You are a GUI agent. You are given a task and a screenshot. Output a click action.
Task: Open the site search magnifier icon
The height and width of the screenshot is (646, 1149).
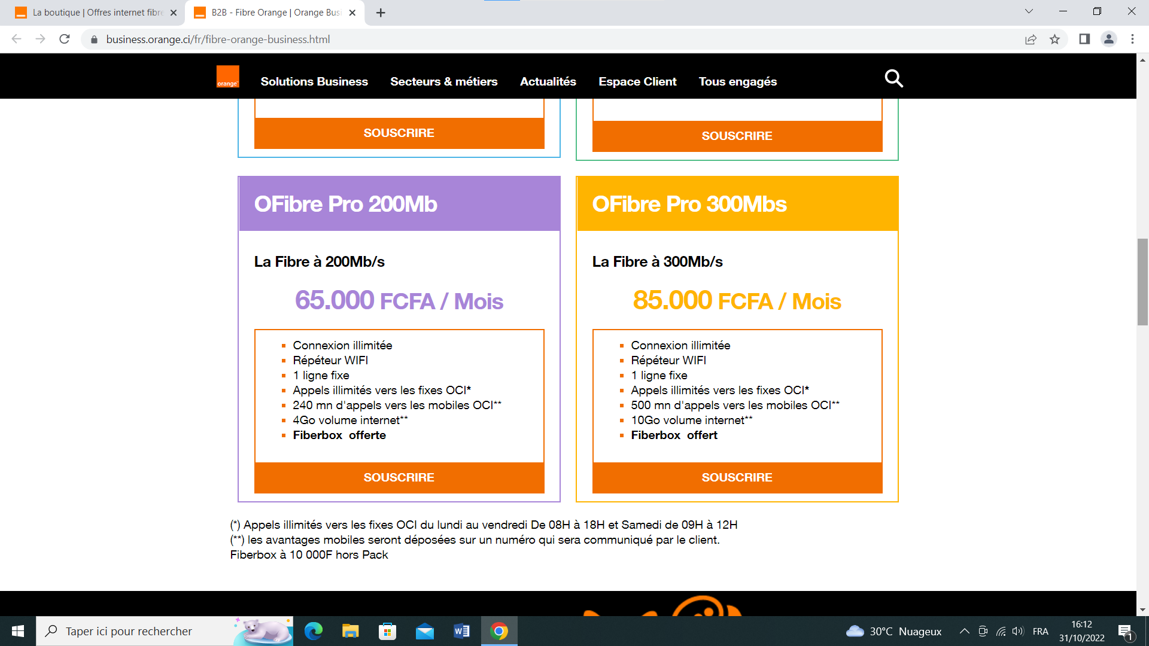[x=893, y=78]
